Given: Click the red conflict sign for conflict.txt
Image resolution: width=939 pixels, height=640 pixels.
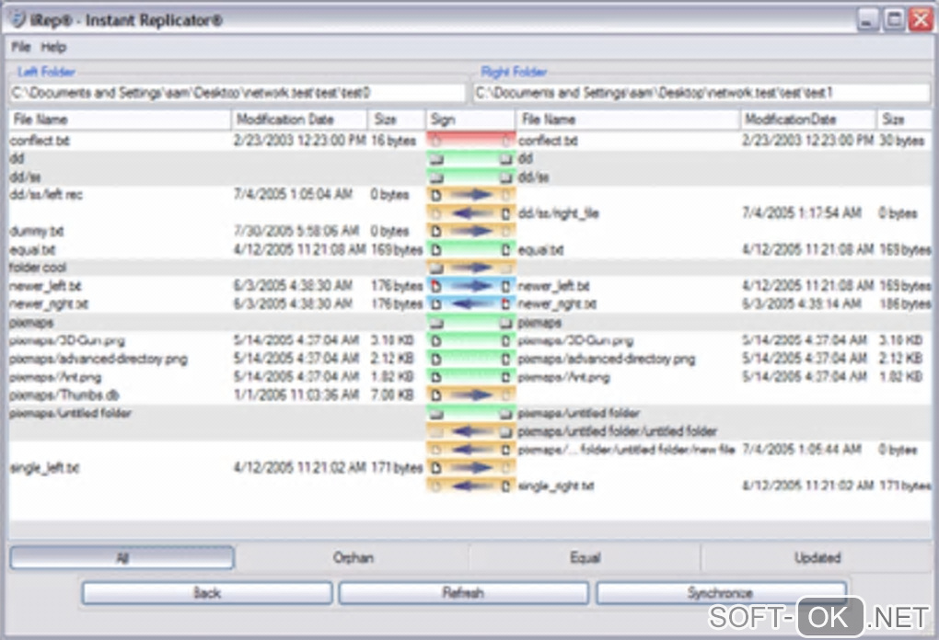Looking at the screenshot, I should [x=470, y=141].
